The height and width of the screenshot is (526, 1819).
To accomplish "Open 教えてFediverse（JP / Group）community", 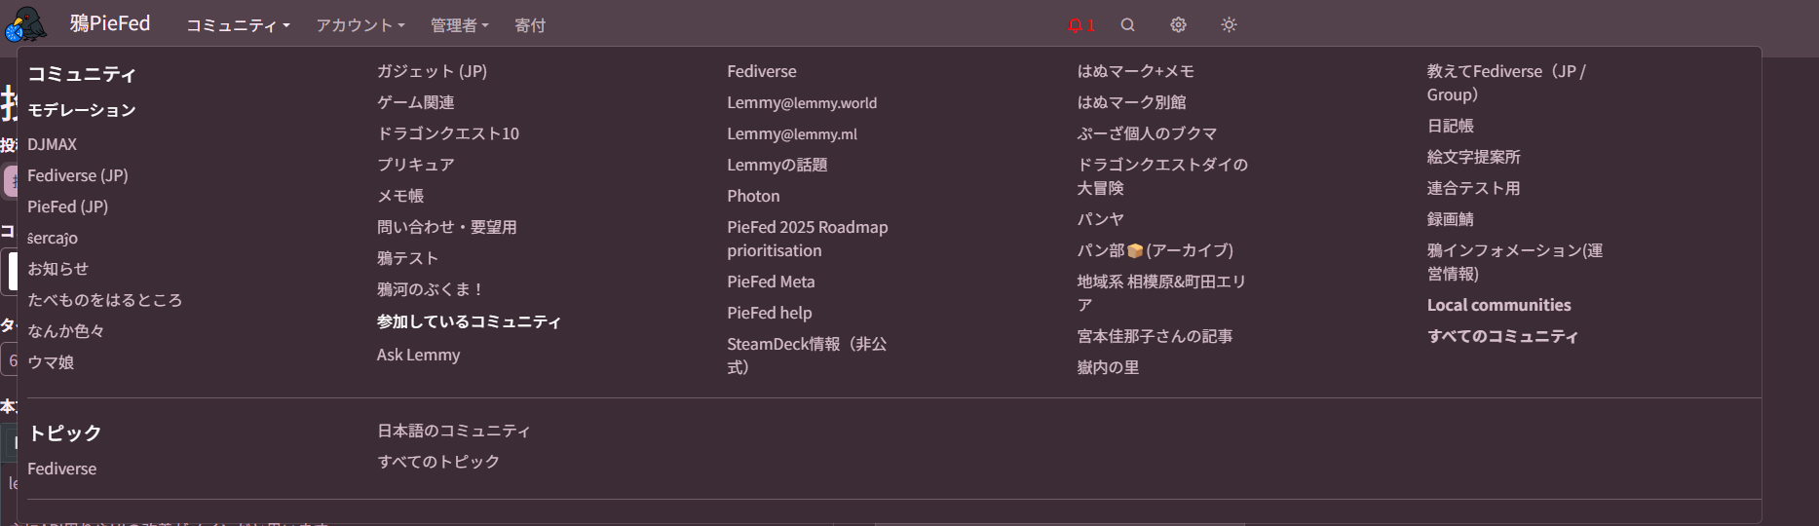I will click(x=1506, y=83).
